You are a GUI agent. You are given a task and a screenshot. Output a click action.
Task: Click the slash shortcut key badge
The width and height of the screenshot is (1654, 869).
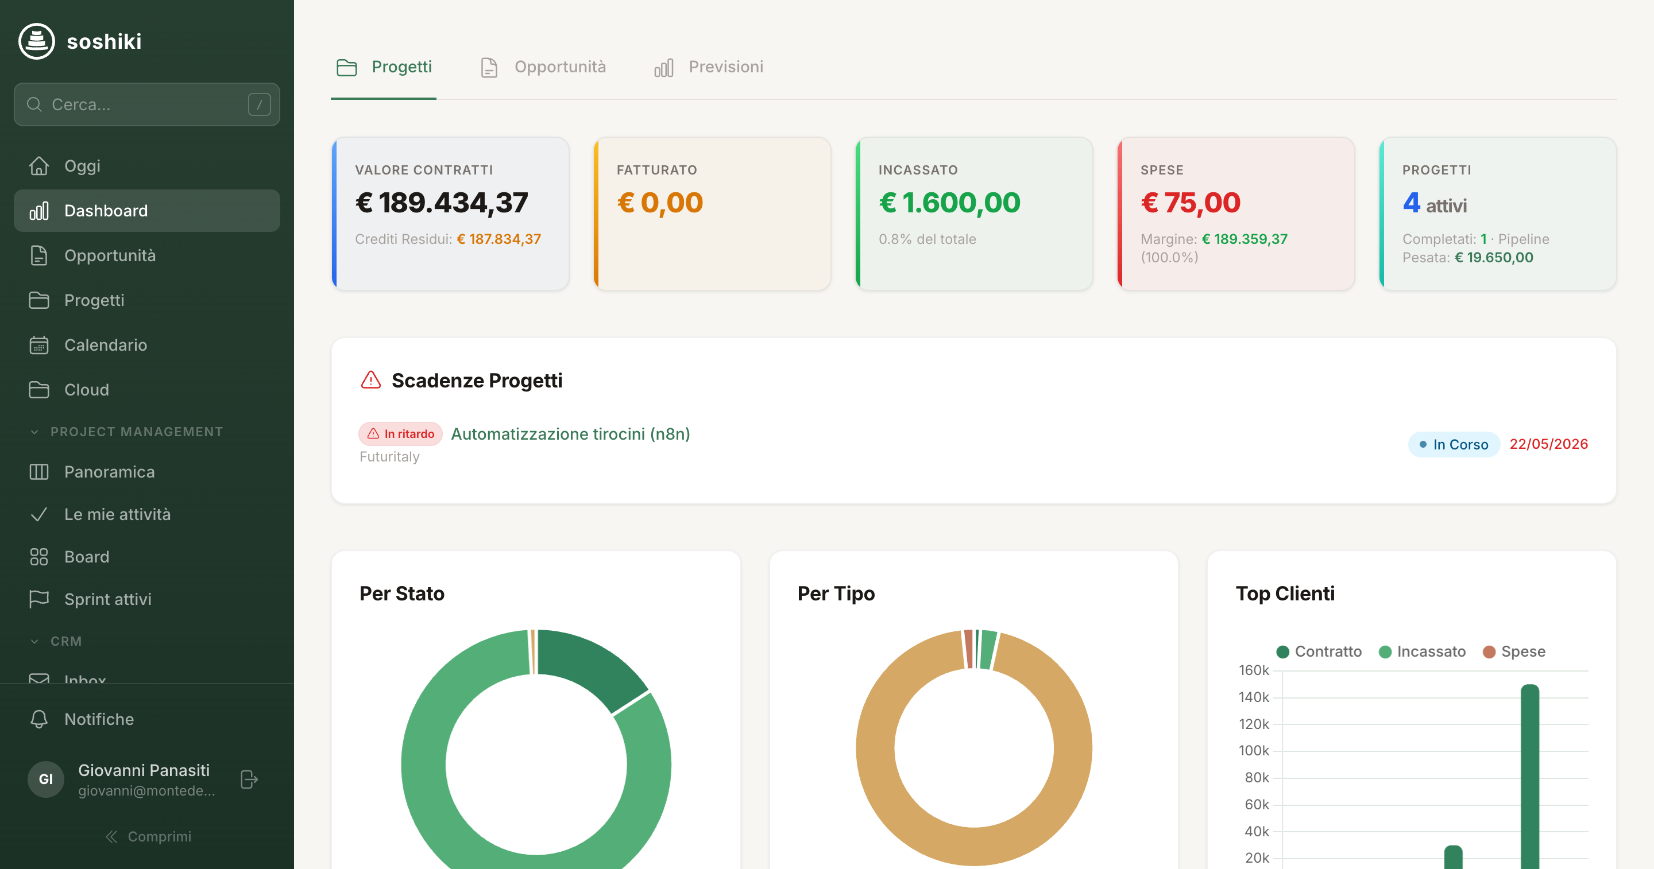pos(260,104)
